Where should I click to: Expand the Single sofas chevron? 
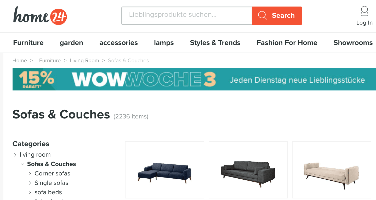(x=30, y=183)
